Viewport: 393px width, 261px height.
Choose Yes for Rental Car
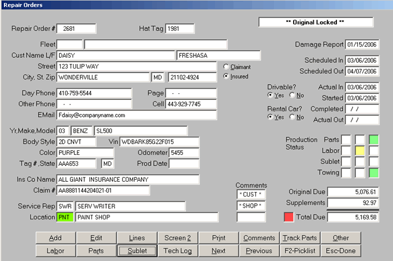point(271,117)
